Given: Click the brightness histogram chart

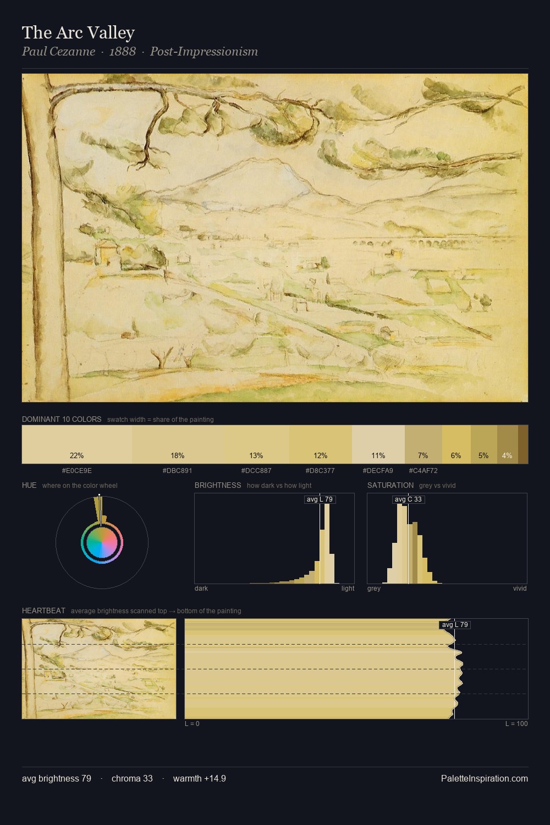Looking at the screenshot, I should pyautogui.click(x=274, y=538).
